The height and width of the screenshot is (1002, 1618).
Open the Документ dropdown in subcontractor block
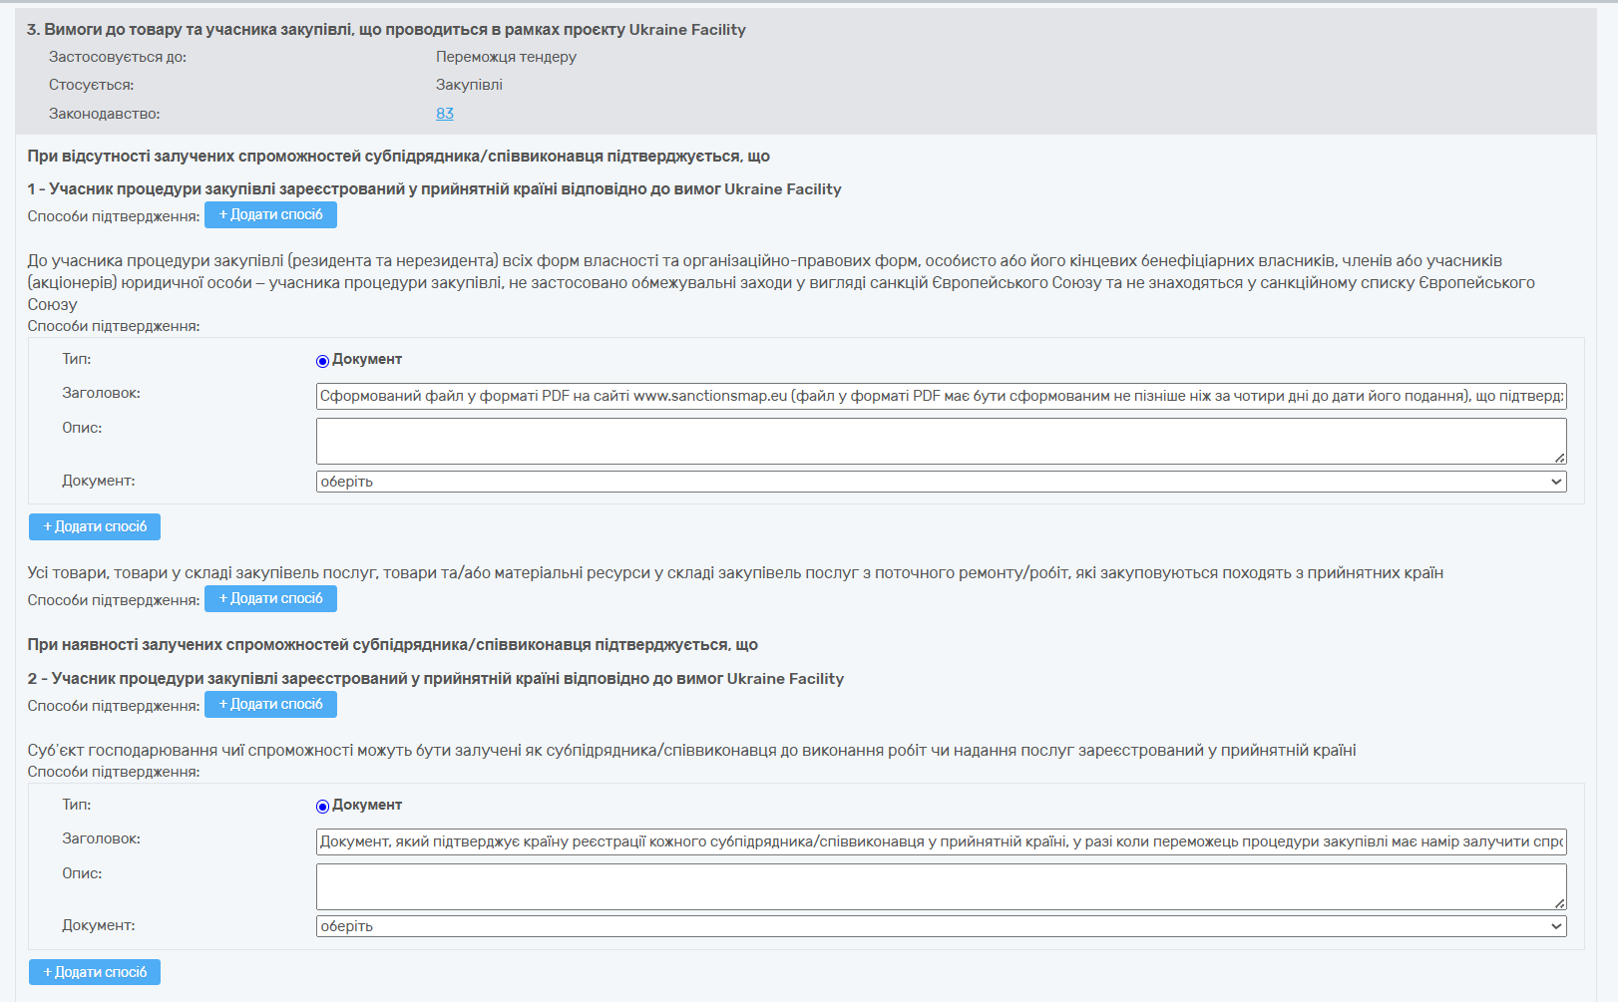[941, 926]
